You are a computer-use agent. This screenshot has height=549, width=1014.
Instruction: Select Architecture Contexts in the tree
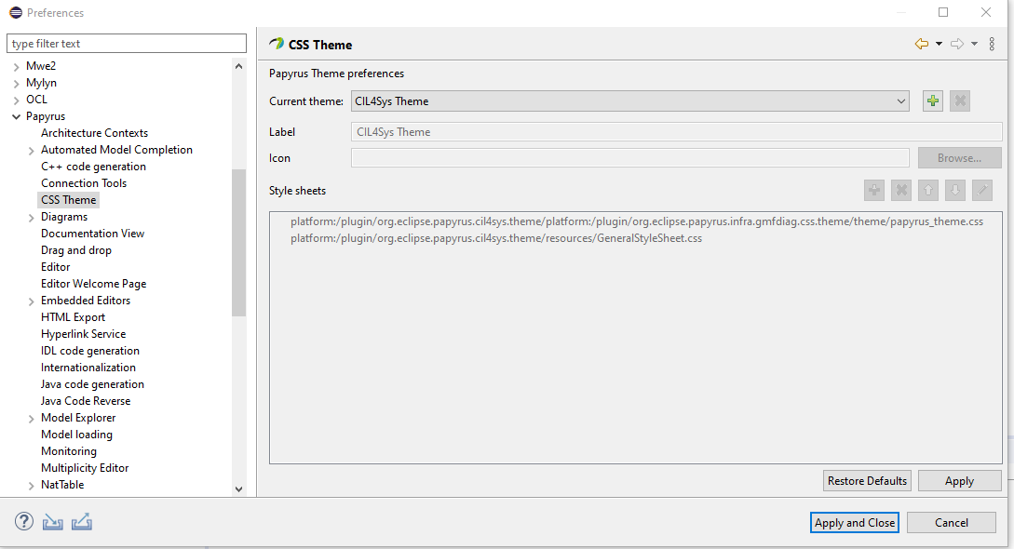pos(94,132)
